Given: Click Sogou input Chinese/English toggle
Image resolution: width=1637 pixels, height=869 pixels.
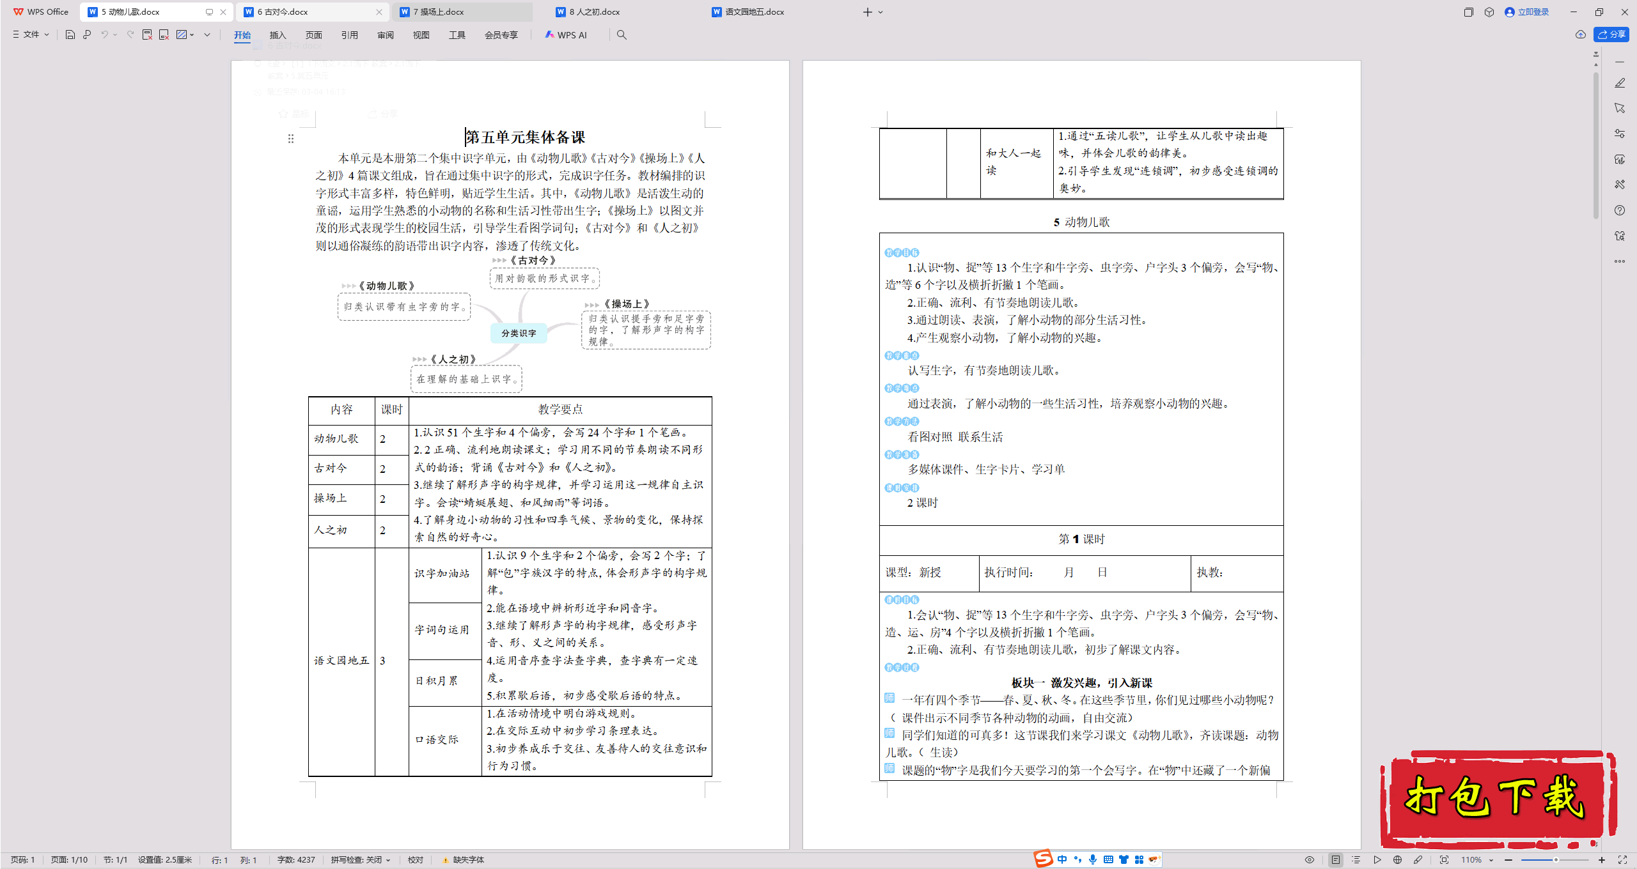Looking at the screenshot, I should click(x=1062, y=859).
